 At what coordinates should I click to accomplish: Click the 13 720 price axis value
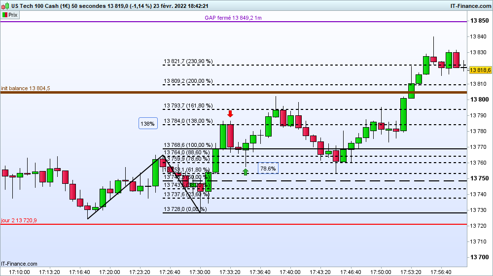478,226
